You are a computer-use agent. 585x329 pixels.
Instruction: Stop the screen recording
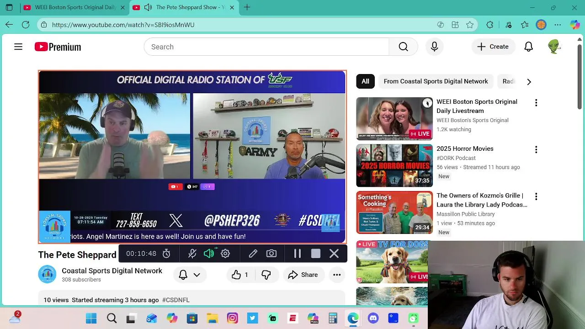pos(316,254)
